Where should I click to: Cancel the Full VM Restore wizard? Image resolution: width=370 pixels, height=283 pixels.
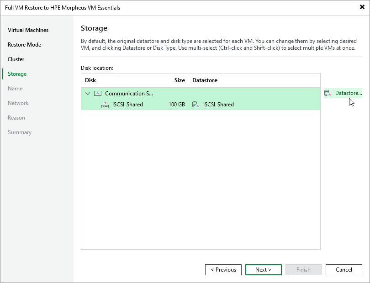click(x=344, y=269)
